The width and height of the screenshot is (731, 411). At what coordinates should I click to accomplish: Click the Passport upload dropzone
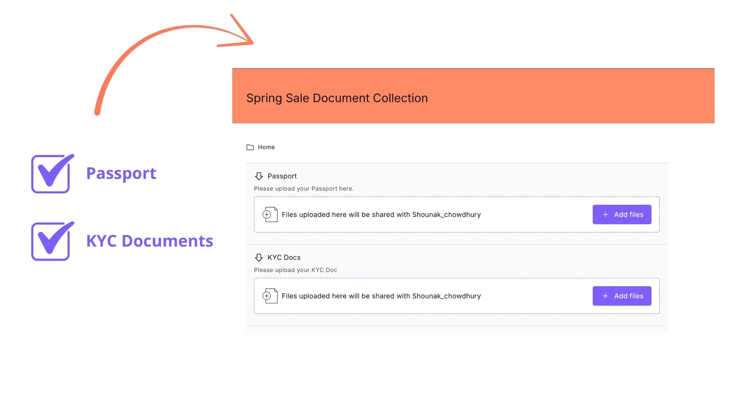[x=419, y=214]
